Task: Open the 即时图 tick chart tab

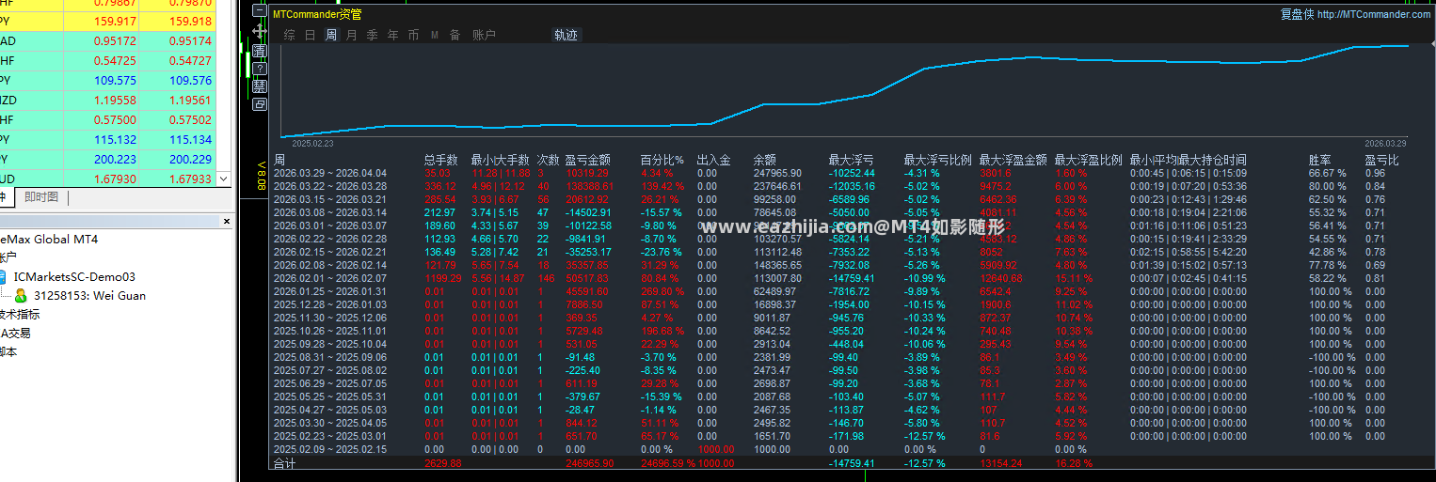Action: 41,197
